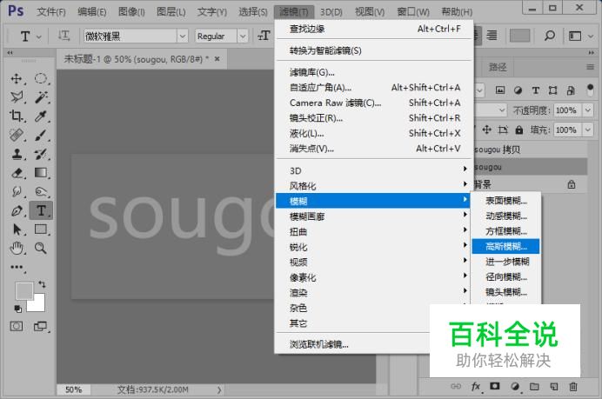Open the tool preset picker arrow
The width and height of the screenshot is (602, 399).
point(39,37)
